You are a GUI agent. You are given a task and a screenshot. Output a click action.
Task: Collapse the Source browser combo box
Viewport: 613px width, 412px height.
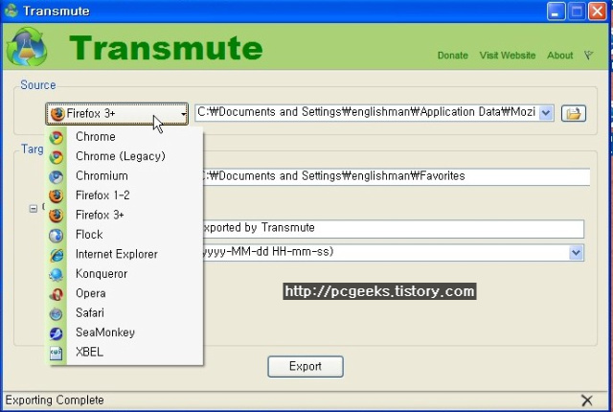(117, 114)
